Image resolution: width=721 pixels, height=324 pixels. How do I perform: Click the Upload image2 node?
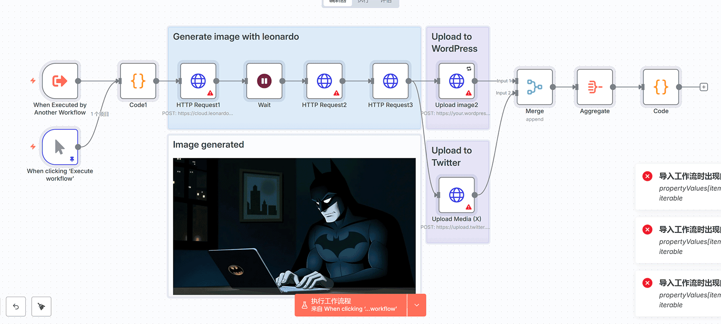(456, 81)
